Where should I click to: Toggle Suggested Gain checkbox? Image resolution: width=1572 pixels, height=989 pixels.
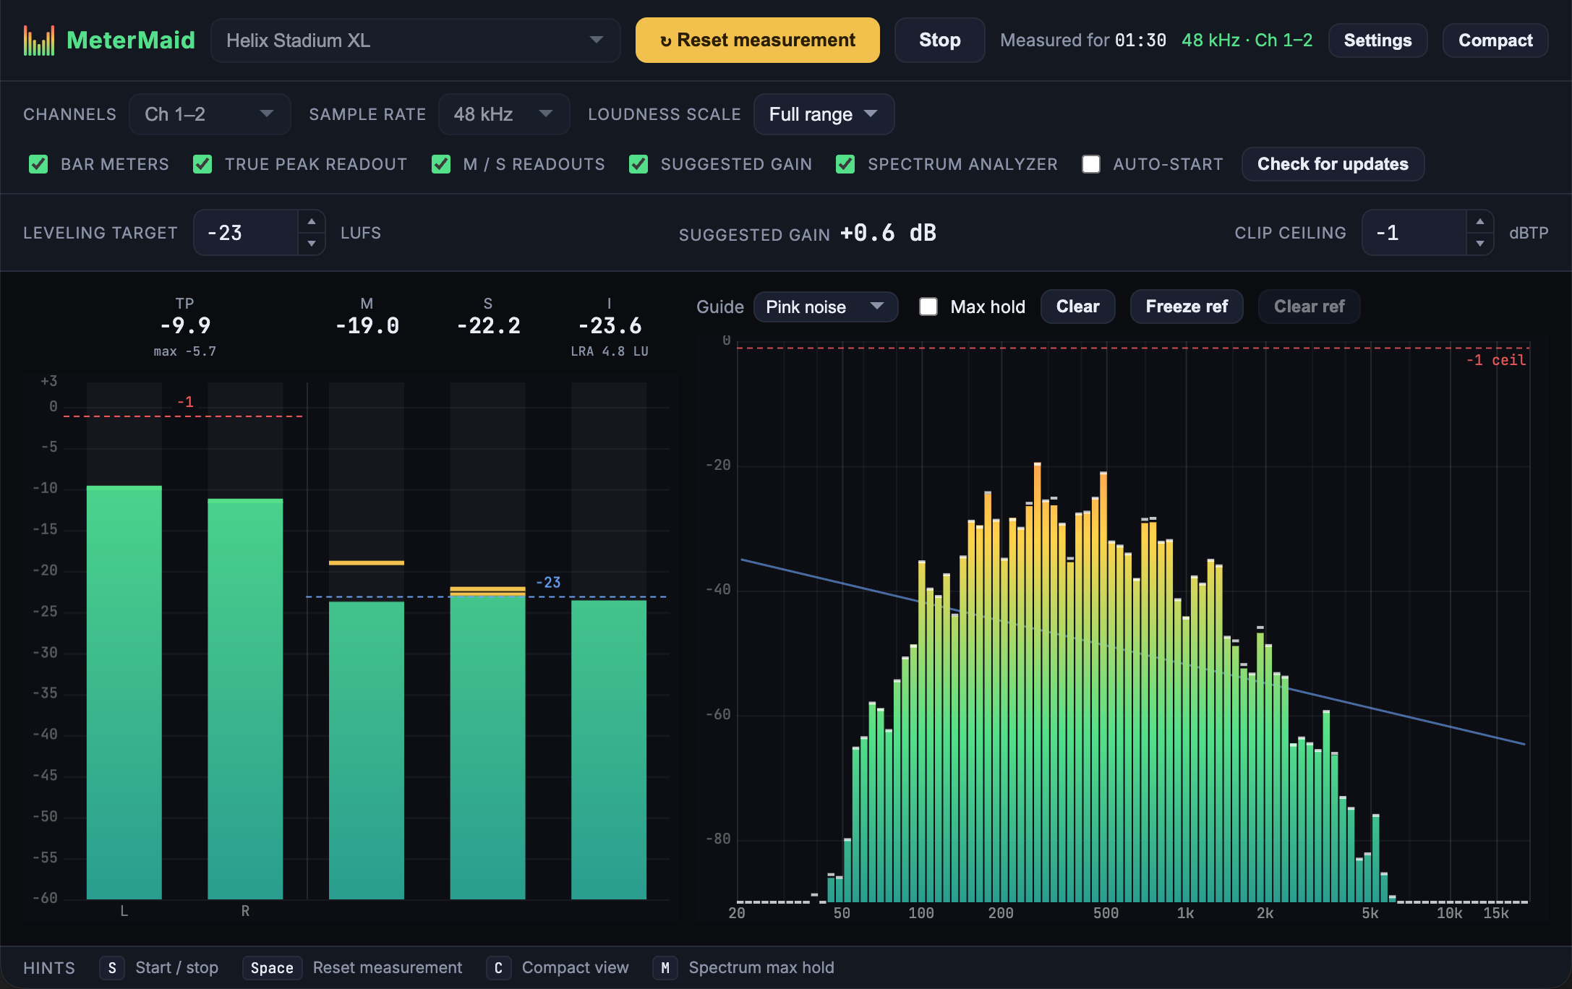point(638,164)
